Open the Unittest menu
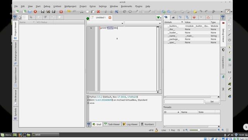Screen dimensions: 248x140 tap(57, 6)
